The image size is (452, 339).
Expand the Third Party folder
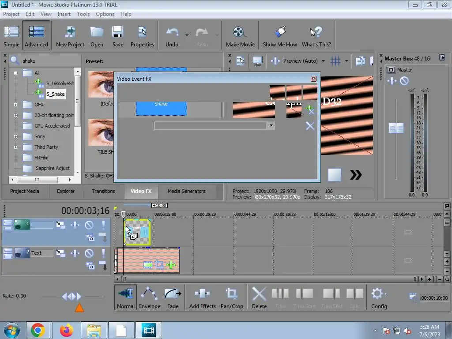[15, 147]
